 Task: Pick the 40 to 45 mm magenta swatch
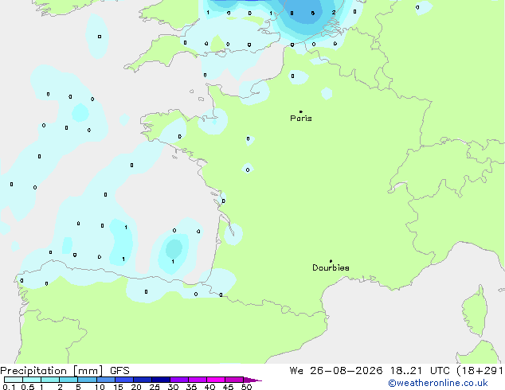click(216, 380)
